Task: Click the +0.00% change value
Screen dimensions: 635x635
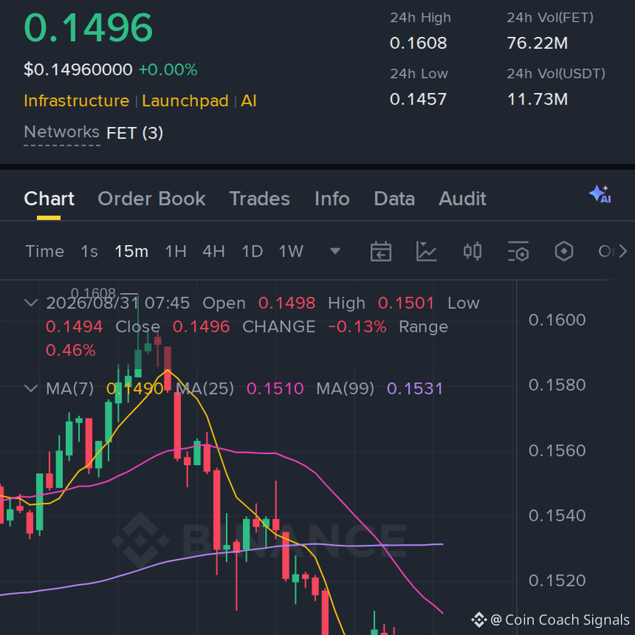Action: coord(168,69)
